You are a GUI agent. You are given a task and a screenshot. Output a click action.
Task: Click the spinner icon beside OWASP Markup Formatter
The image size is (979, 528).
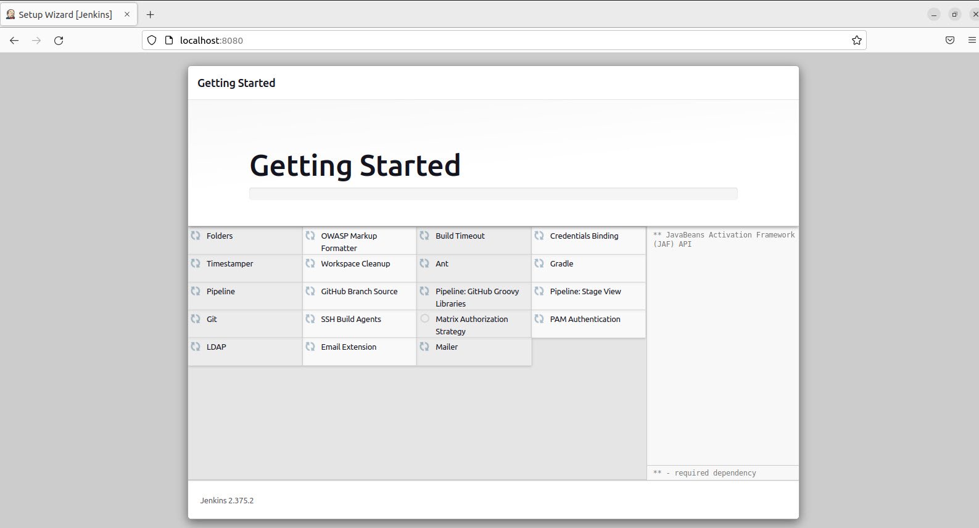tap(310, 236)
